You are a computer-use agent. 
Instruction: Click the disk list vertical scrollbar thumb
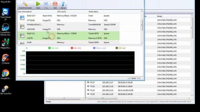click(142, 25)
